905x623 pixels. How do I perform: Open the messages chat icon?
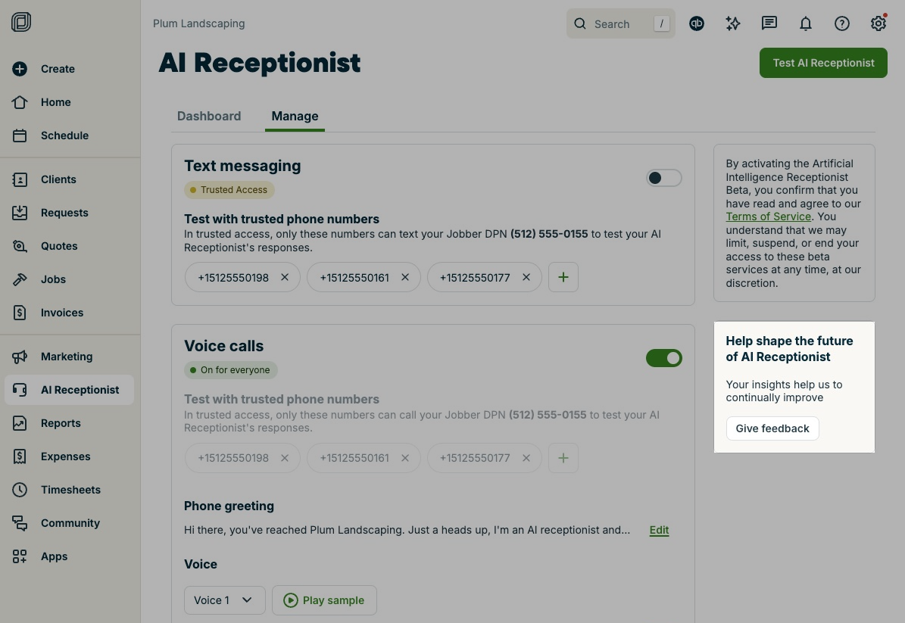[769, 23]
